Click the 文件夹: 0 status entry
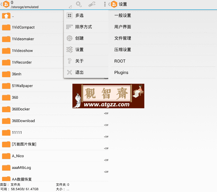This screenshot has height=192, width=217. pyautogui.click(x=63, y=184)
